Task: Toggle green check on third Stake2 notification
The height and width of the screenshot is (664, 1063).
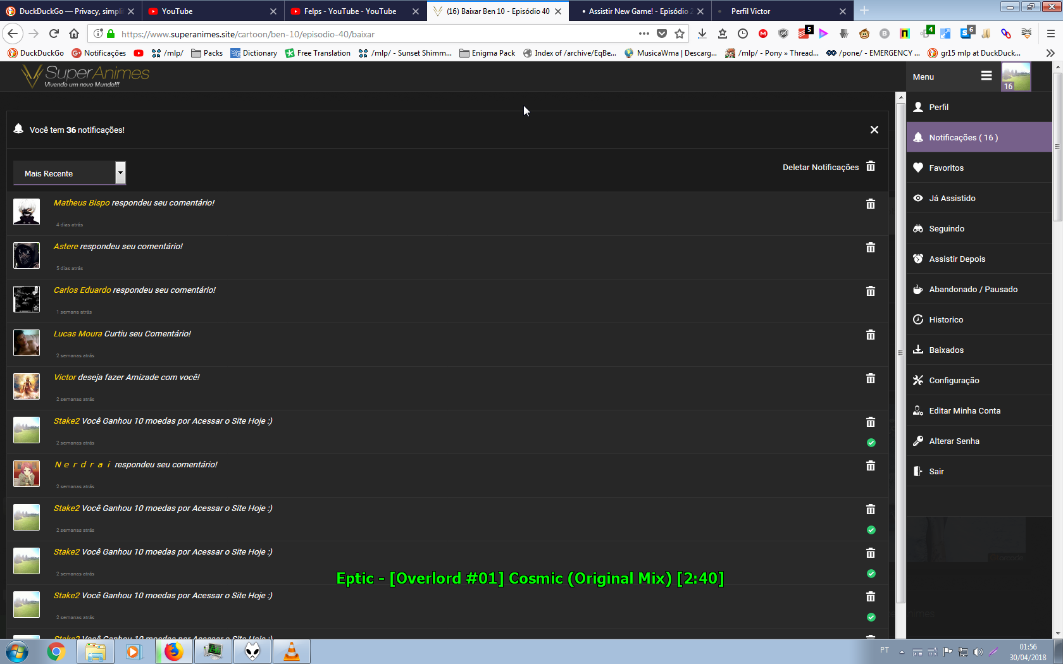Action: click(x=871, y=574)
